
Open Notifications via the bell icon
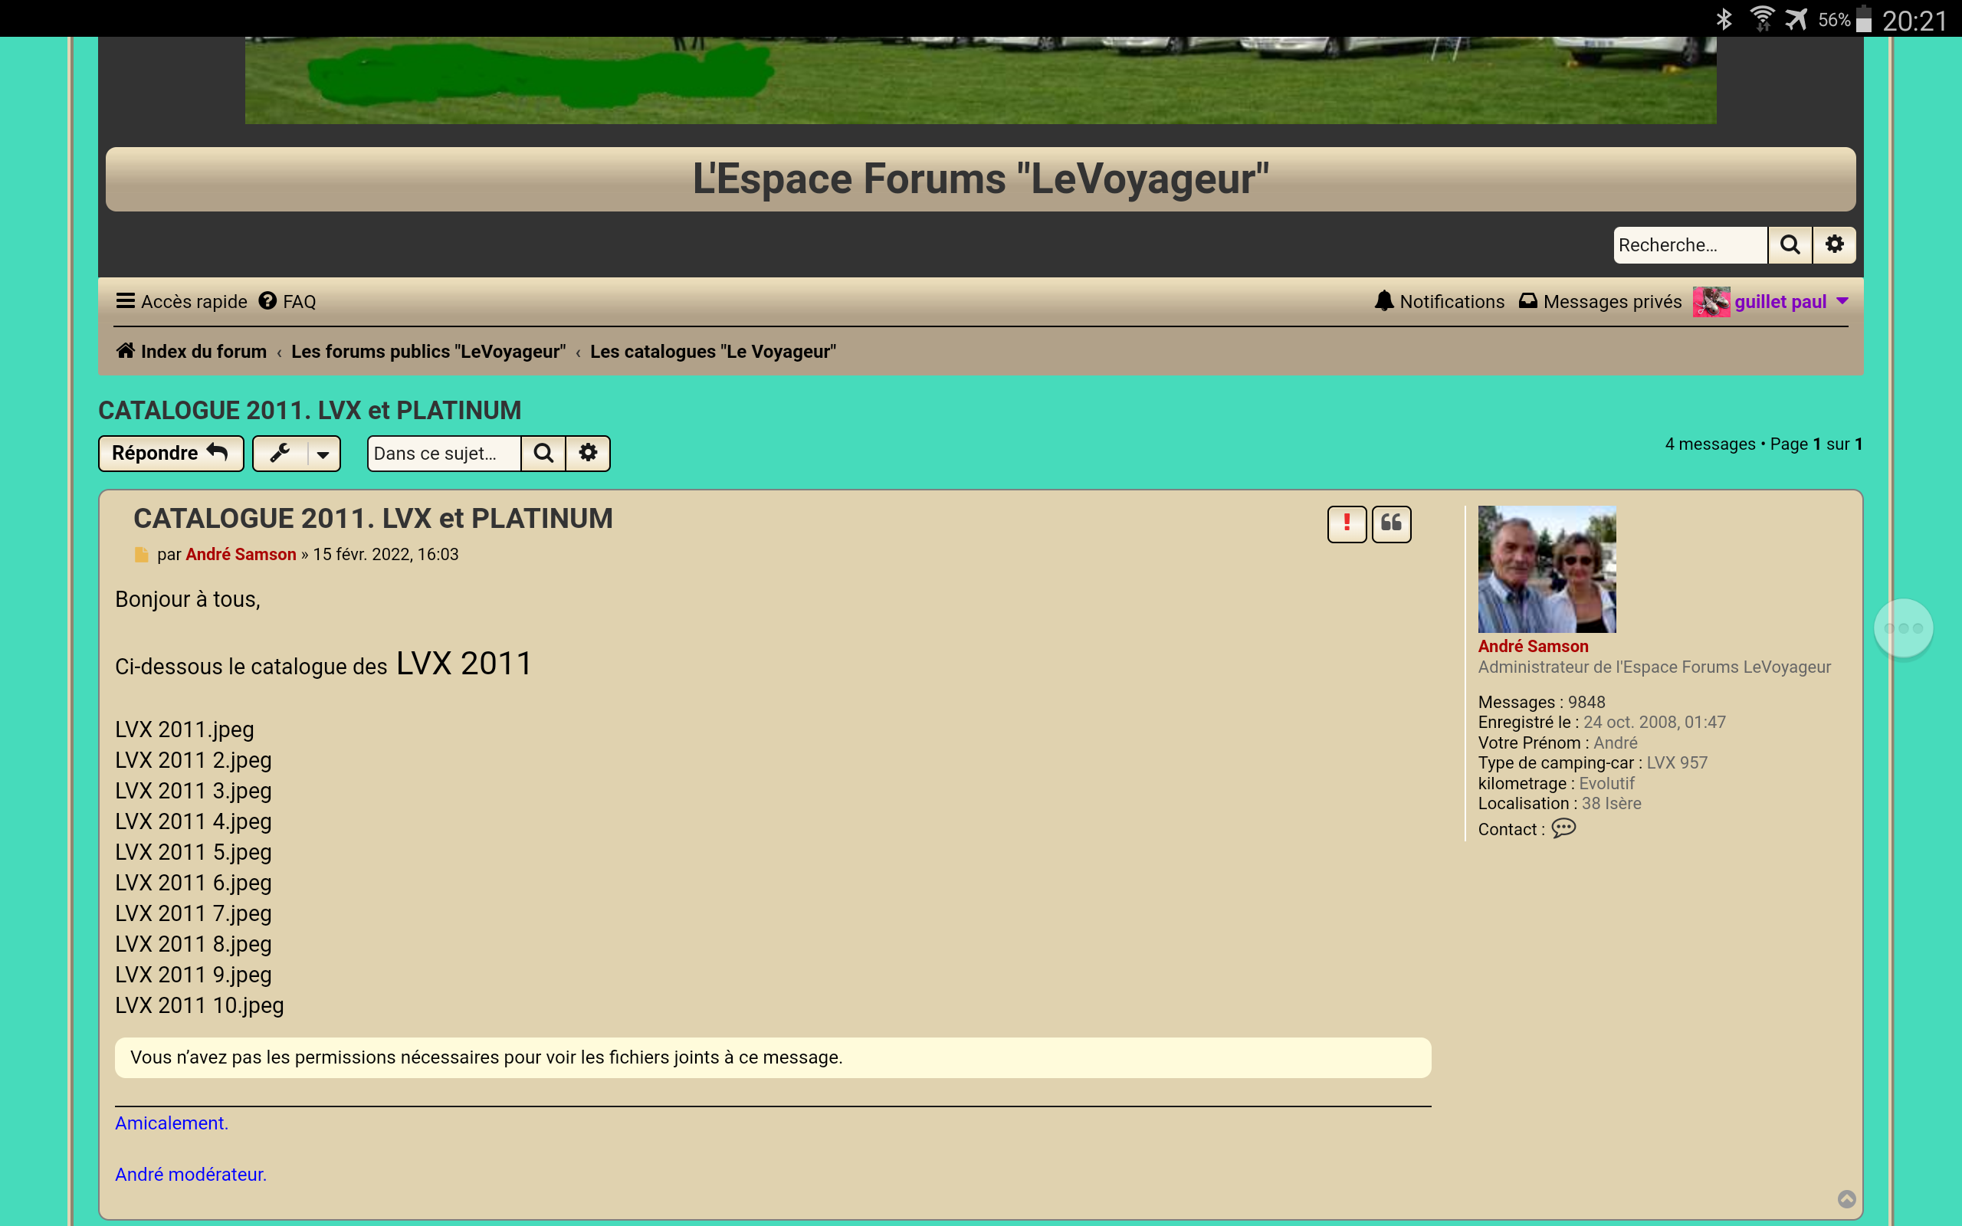(x=1386, y=301)
